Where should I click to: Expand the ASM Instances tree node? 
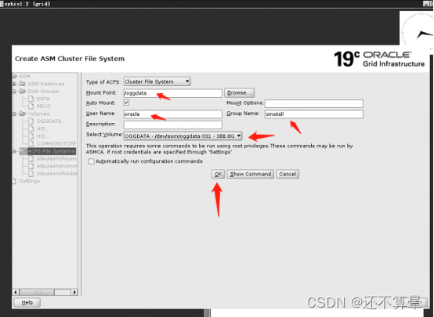(x=14, y=84)
